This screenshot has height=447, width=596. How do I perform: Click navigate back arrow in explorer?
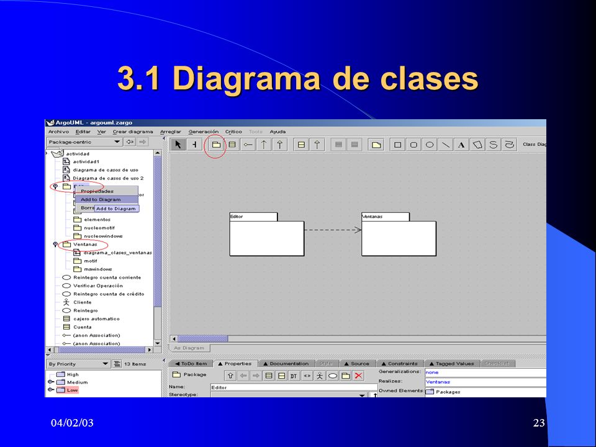pos(130,142)
